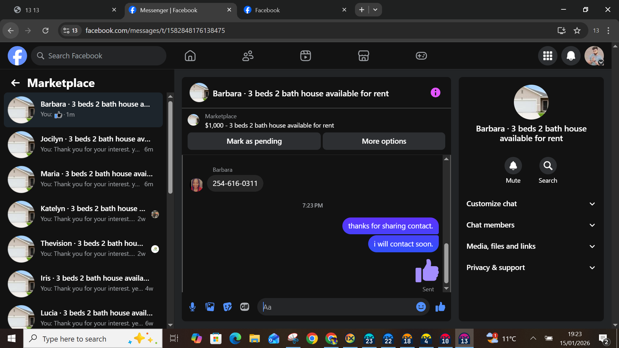
Task: Bookmark this page with star icon
Action: pos(577,31)
